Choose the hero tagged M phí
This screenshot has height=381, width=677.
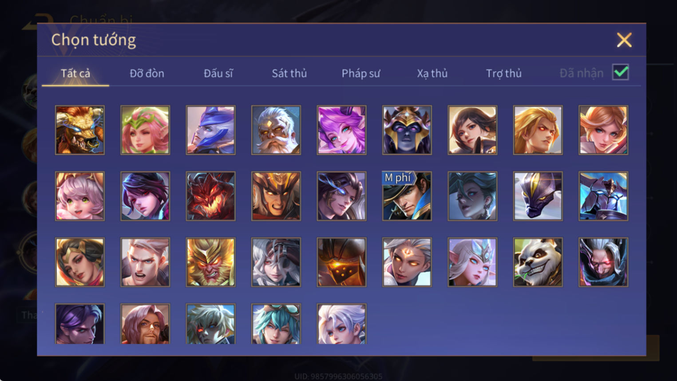pyautogui.click(x=407, y=196)
